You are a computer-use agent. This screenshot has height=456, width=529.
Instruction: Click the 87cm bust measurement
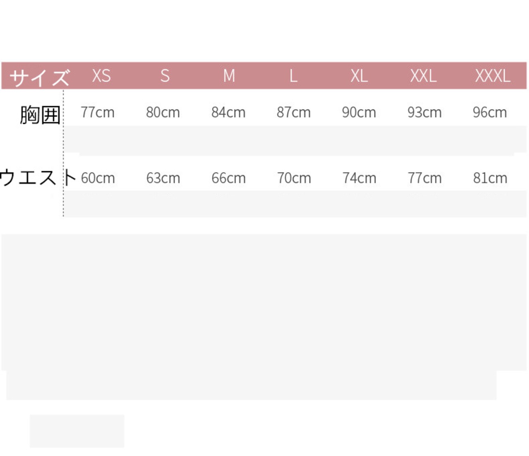tap(293, 112)
